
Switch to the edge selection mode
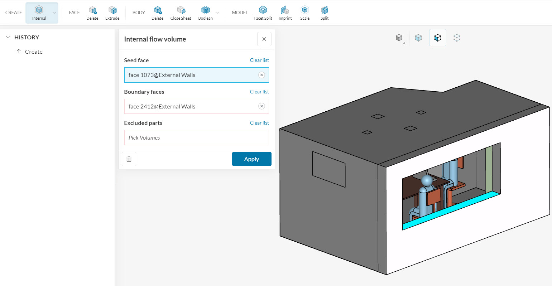coord(437,38)
